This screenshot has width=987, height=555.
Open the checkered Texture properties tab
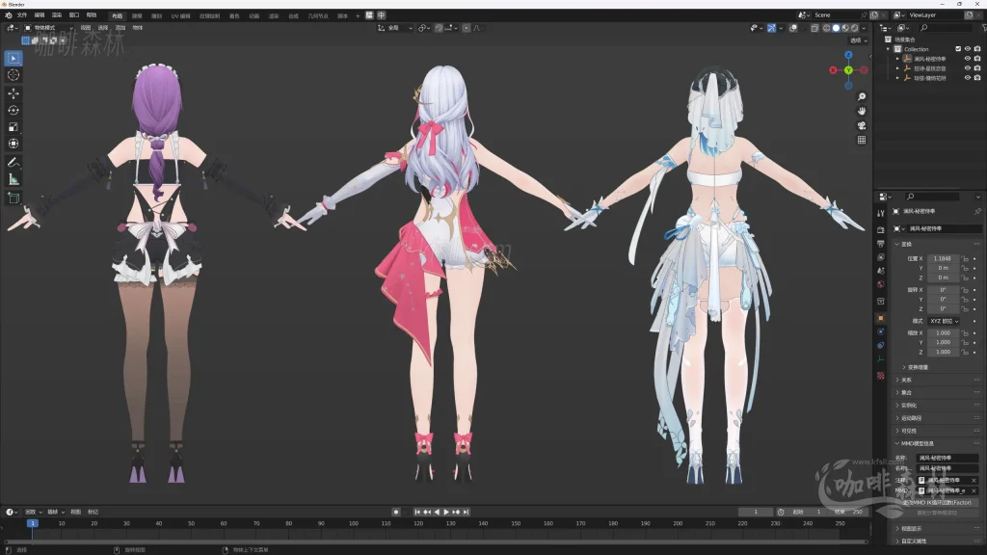pyautogui.click(x=881, y=376)
